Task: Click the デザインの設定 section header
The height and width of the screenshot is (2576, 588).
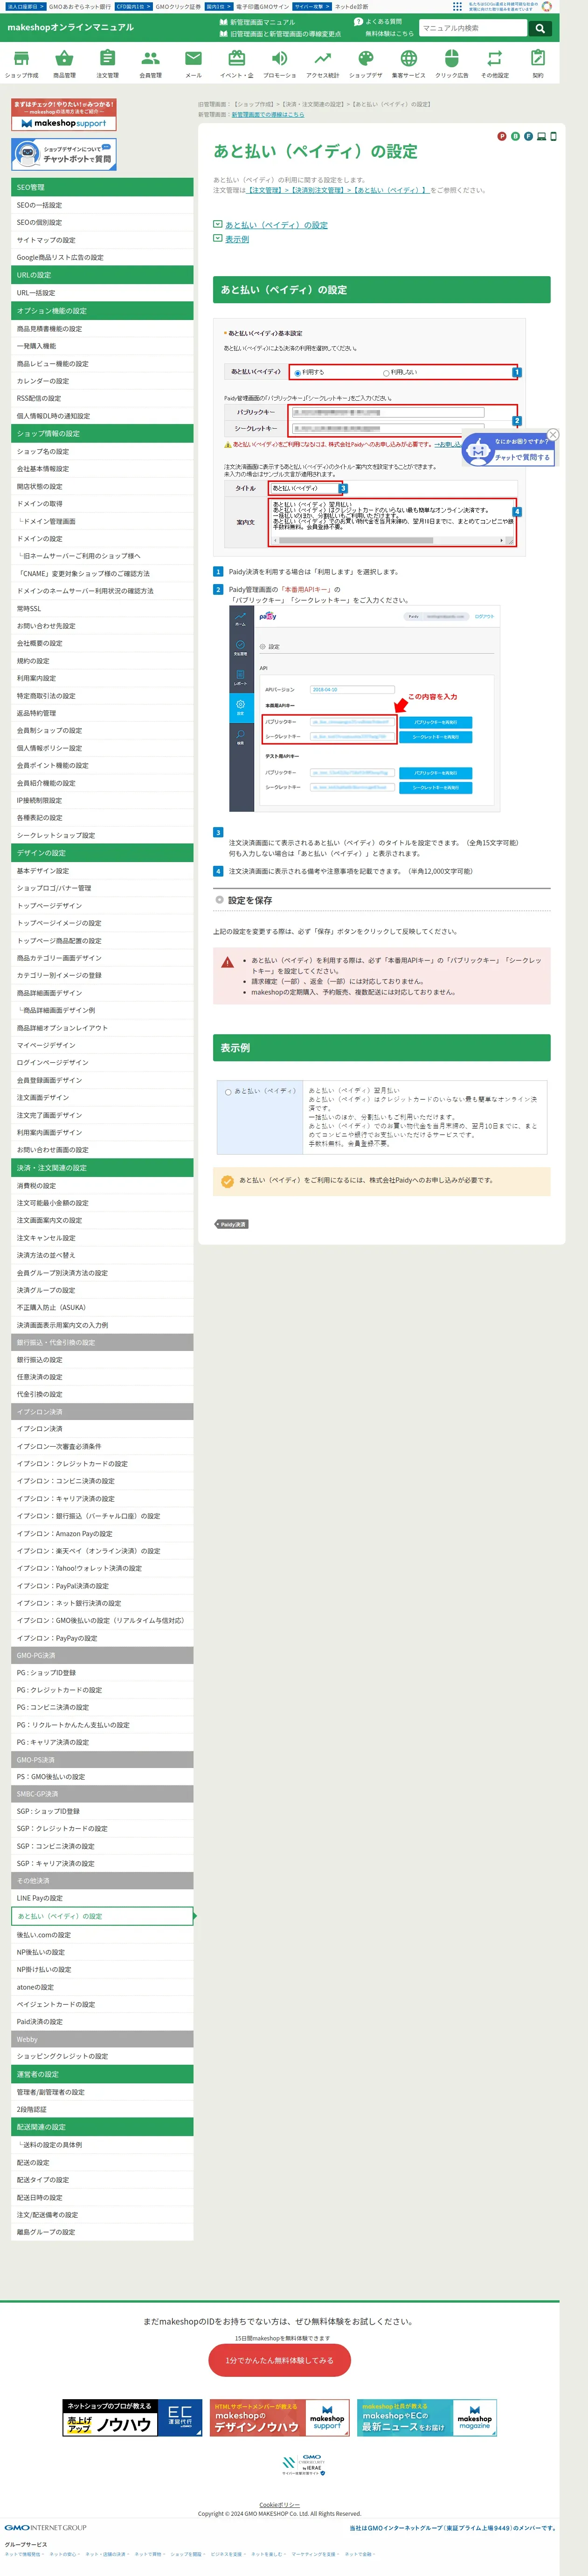Action: tap(102, 853)
